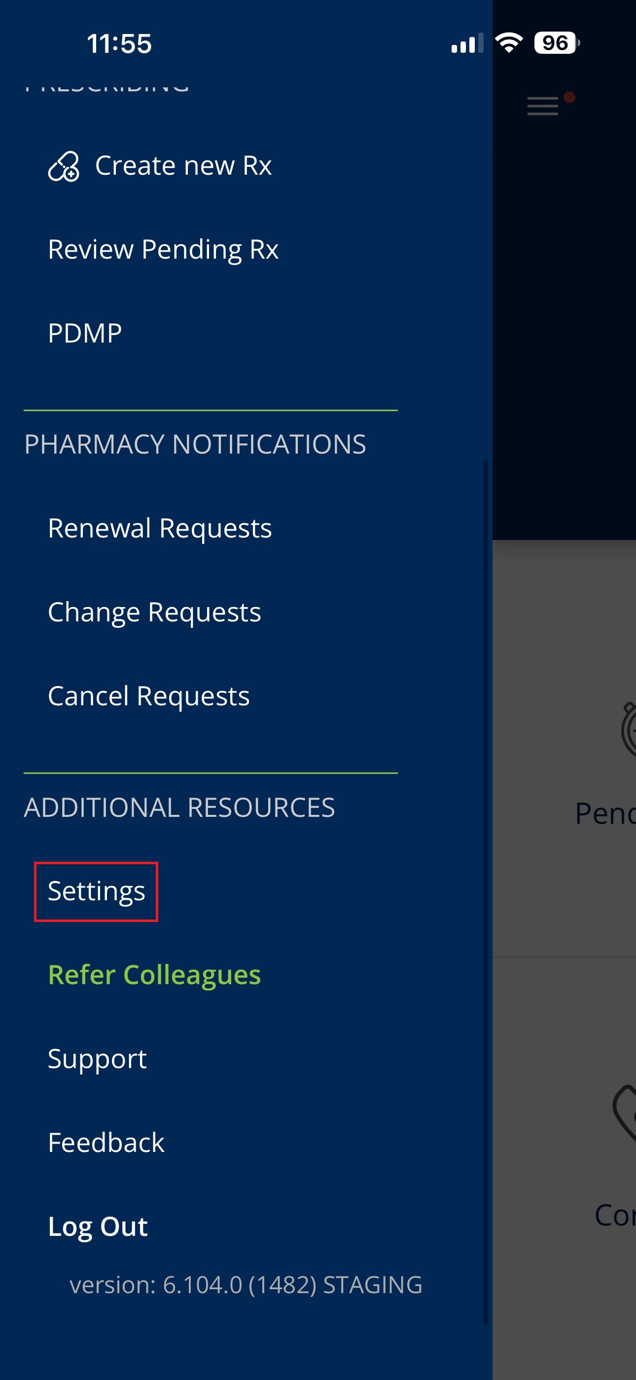Image resolution: width=636 pixels, height=1380 pixels.
Task: Select Refer Colleagues link
Action: pos(154,975)
